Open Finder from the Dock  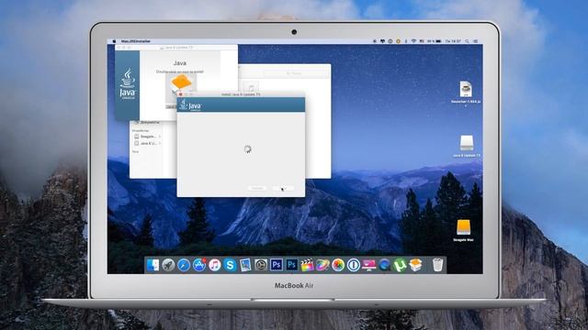(153, 265)
